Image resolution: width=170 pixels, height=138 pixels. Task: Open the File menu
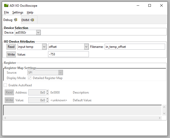click(x=6, y=12)
